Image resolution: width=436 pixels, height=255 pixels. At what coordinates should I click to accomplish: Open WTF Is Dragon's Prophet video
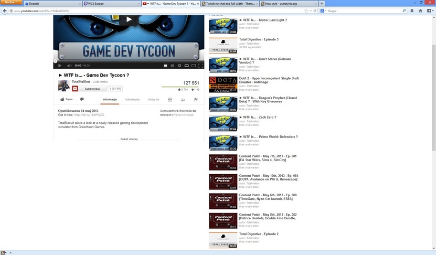(268, 100)
